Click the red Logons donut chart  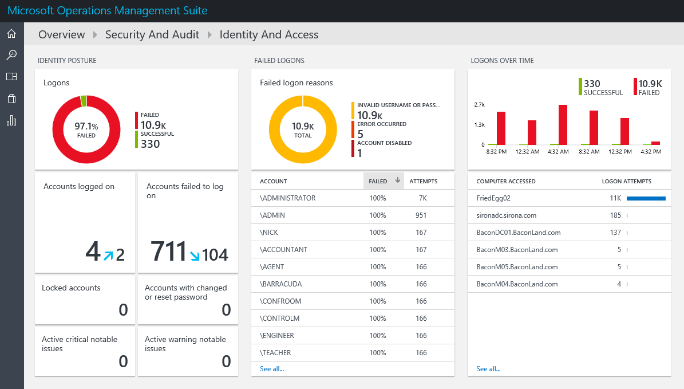tap(86, 129)
